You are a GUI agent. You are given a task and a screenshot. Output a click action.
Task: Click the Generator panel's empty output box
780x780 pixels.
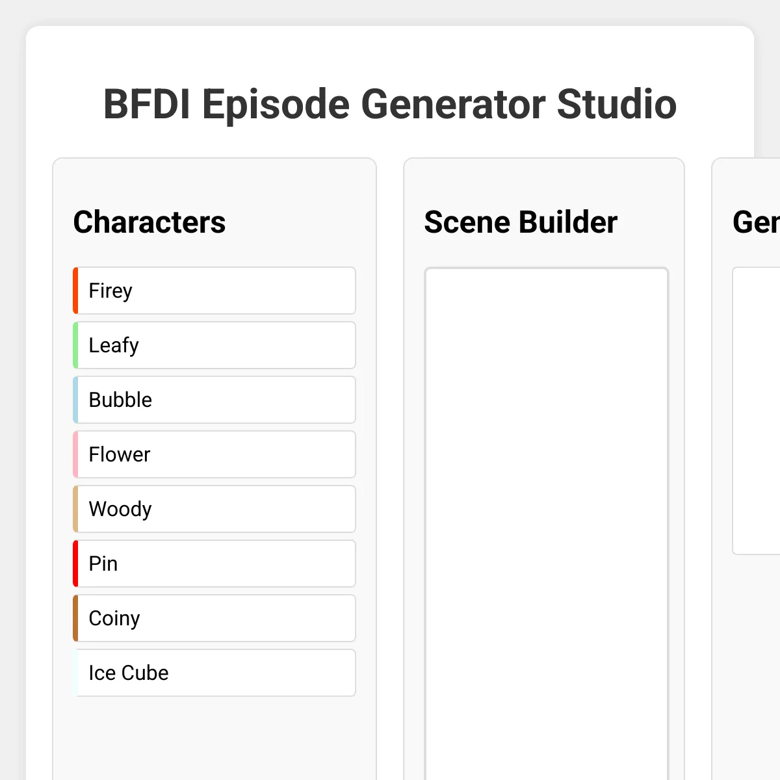coord(760,409)
